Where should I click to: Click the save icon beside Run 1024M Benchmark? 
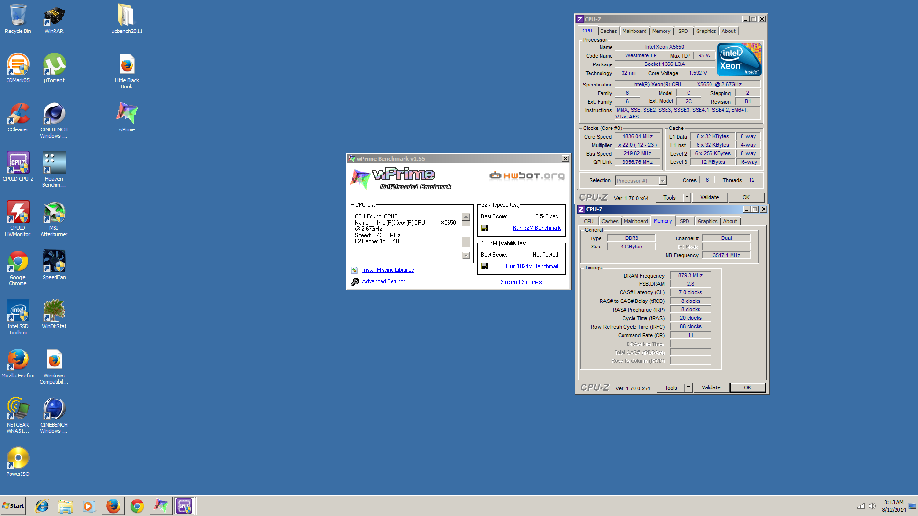(484, 266)
